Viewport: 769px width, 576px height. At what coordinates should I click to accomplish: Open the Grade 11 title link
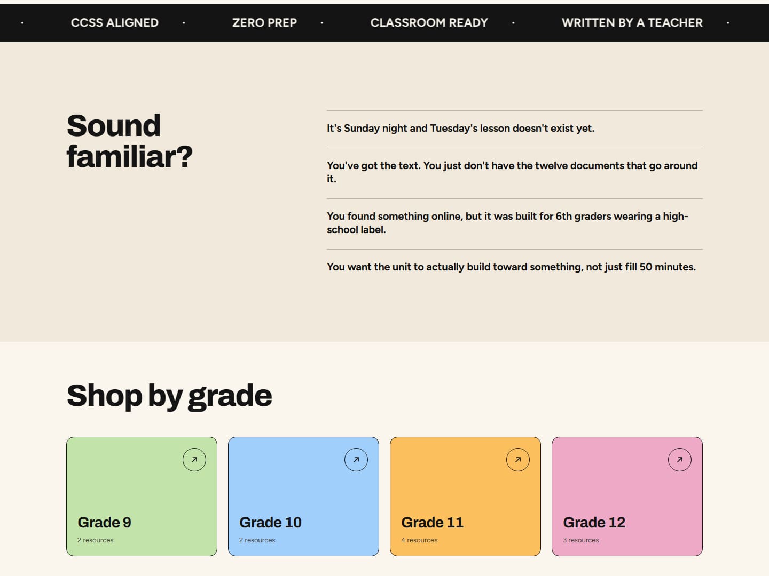(x=432, y=522)
